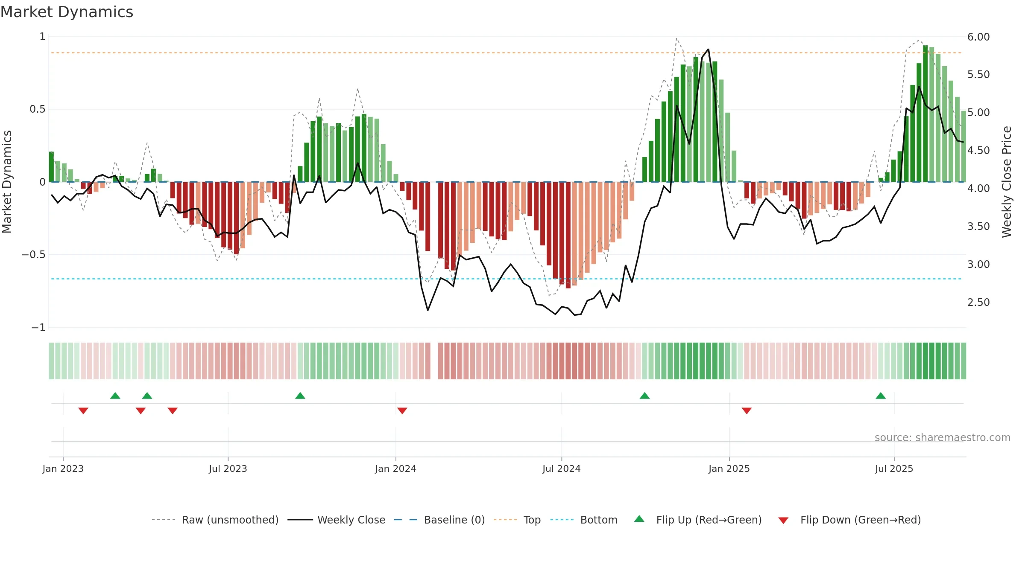Click the Market Dynamics chart title

[x=67, y=12]
